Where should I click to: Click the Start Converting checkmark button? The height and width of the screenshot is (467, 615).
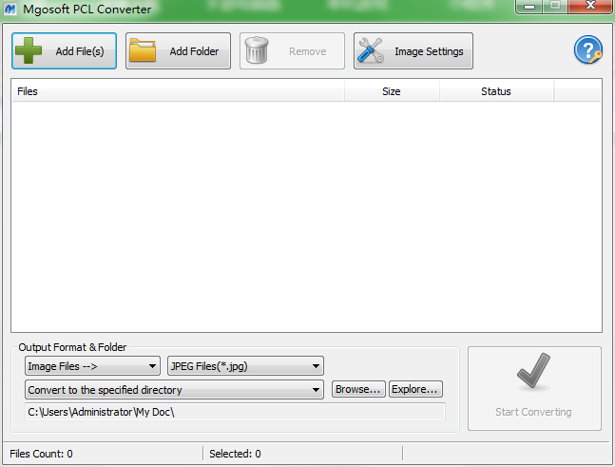534,388
